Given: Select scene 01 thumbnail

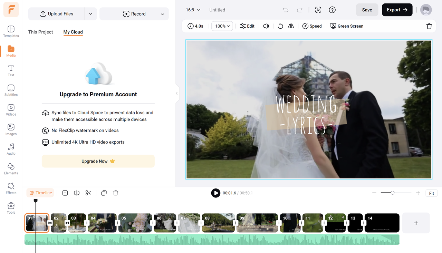Looking at the screenshot, I should point(37,223).
